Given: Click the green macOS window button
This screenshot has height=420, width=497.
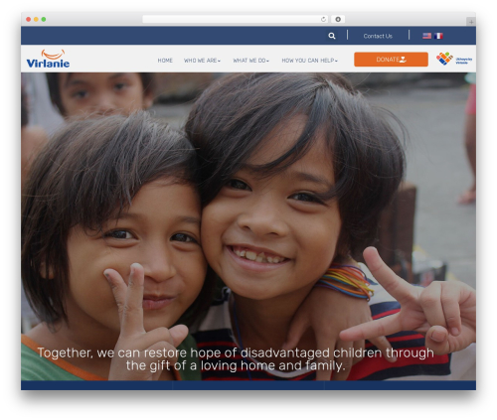Looking at the screenshot, I should pyautogui.click(x=44, y=19).
